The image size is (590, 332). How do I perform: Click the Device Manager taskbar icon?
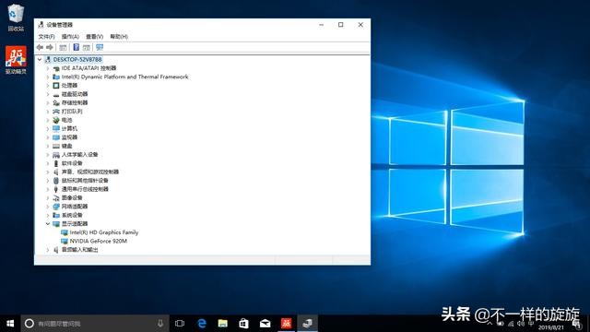click(307, 324)
